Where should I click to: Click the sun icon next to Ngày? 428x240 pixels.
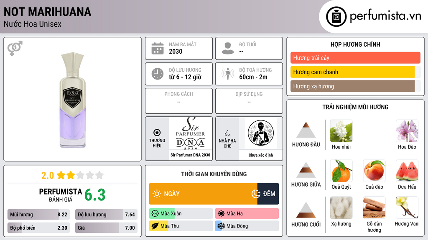(x=157, y=194)
